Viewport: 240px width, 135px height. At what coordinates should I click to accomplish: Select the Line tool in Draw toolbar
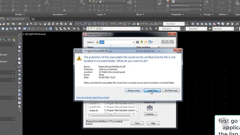tap(19, 35)
